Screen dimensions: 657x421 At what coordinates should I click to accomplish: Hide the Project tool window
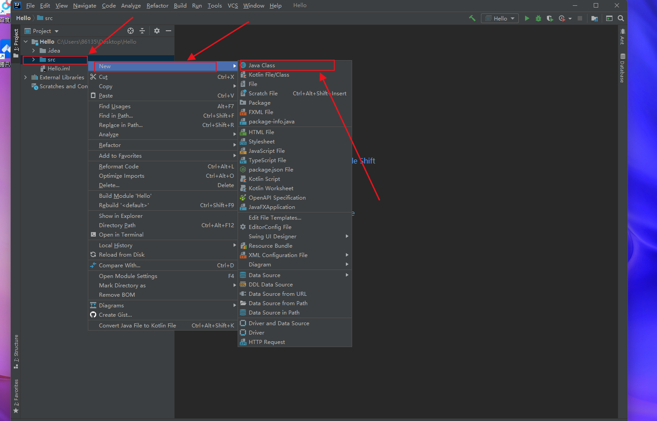pyautogui.click(x=168, y=31)
